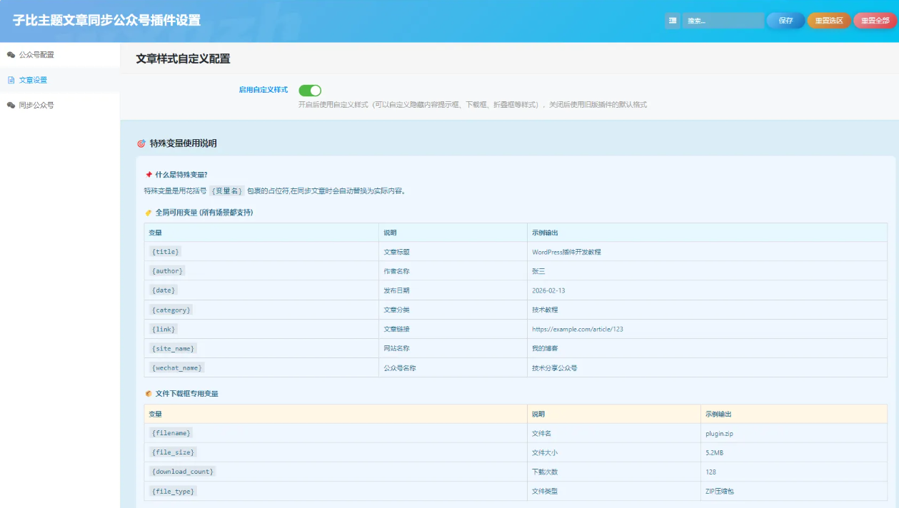The width and height of the screenshot is (899, 508).
Task: Click the 公众号名称 description cell
Action: [x=453, y=367]
